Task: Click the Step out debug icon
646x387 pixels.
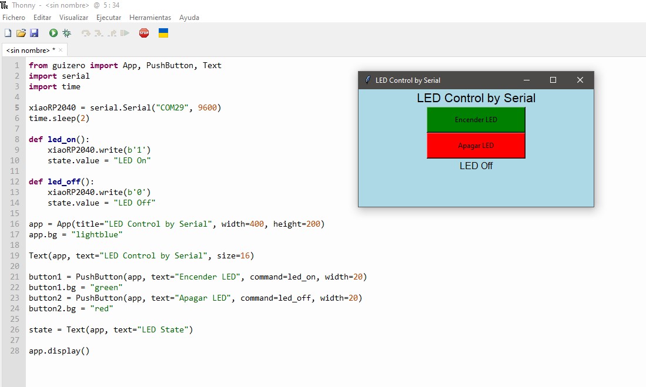Action: (x=112, y=33)
